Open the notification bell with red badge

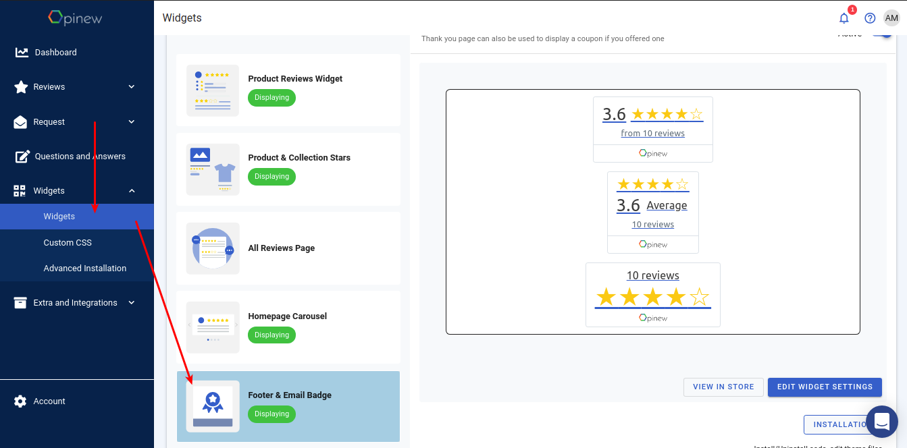click(x=844, y=18)
